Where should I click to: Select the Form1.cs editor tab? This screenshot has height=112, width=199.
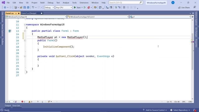[x=10, y=13]
